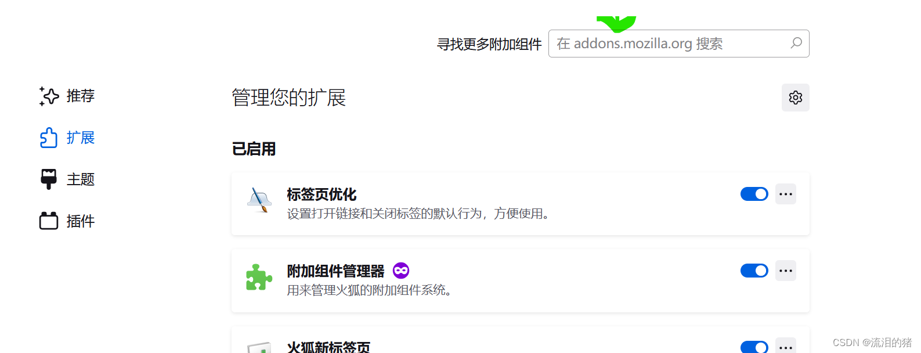Open more options for 标签页优化

click(x=786, y=194)
